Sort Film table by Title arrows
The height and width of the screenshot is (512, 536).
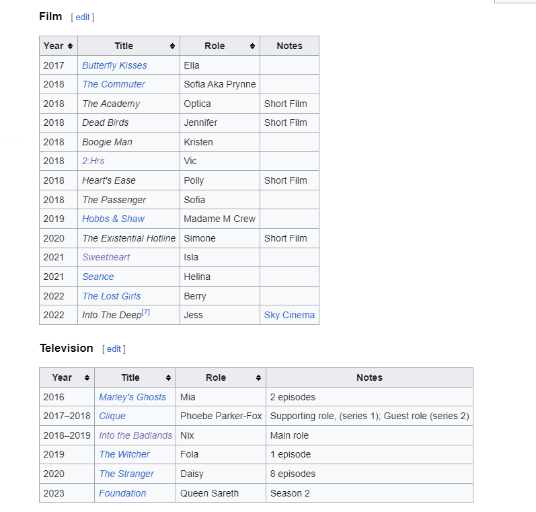point(172,46)
